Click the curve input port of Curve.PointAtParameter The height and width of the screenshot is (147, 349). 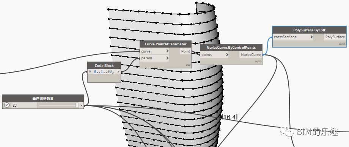pos(155,51)
